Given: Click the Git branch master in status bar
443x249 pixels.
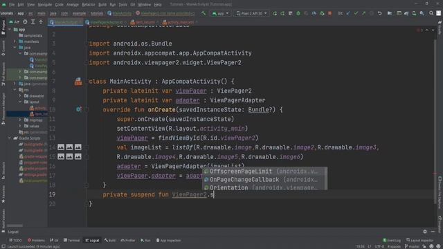Looking at the screenshot, I should [x=413, y=246].
